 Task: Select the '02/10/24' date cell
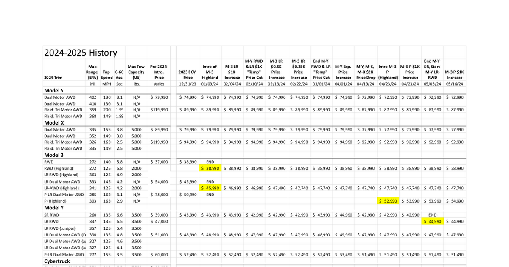254,84
